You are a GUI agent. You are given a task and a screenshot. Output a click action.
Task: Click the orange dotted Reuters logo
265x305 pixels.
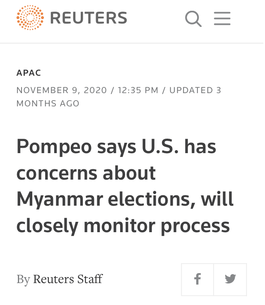30,17
